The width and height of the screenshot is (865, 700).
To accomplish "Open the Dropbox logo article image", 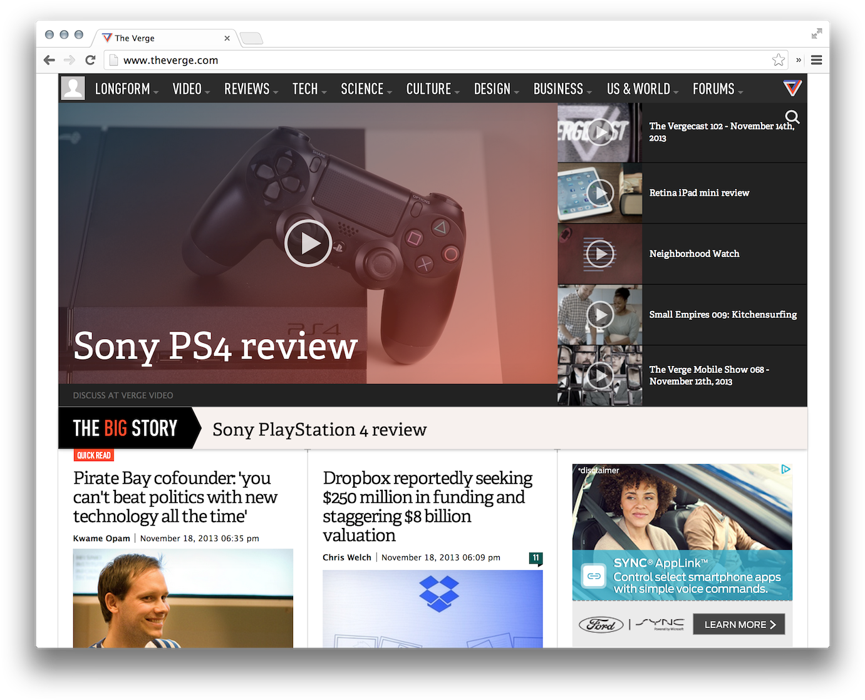I will 433,609.
